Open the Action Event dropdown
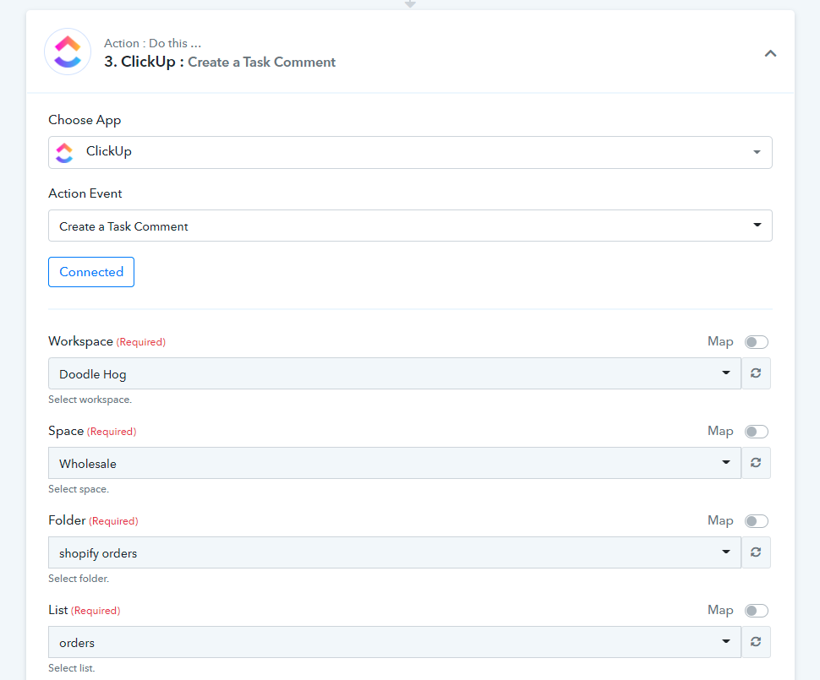This screenshot has height=680, width=820. pyautogui.click(x=410, y=226)
